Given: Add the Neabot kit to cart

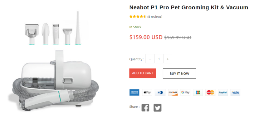Looking at the screenshot, I should click(x=143, y=73).
